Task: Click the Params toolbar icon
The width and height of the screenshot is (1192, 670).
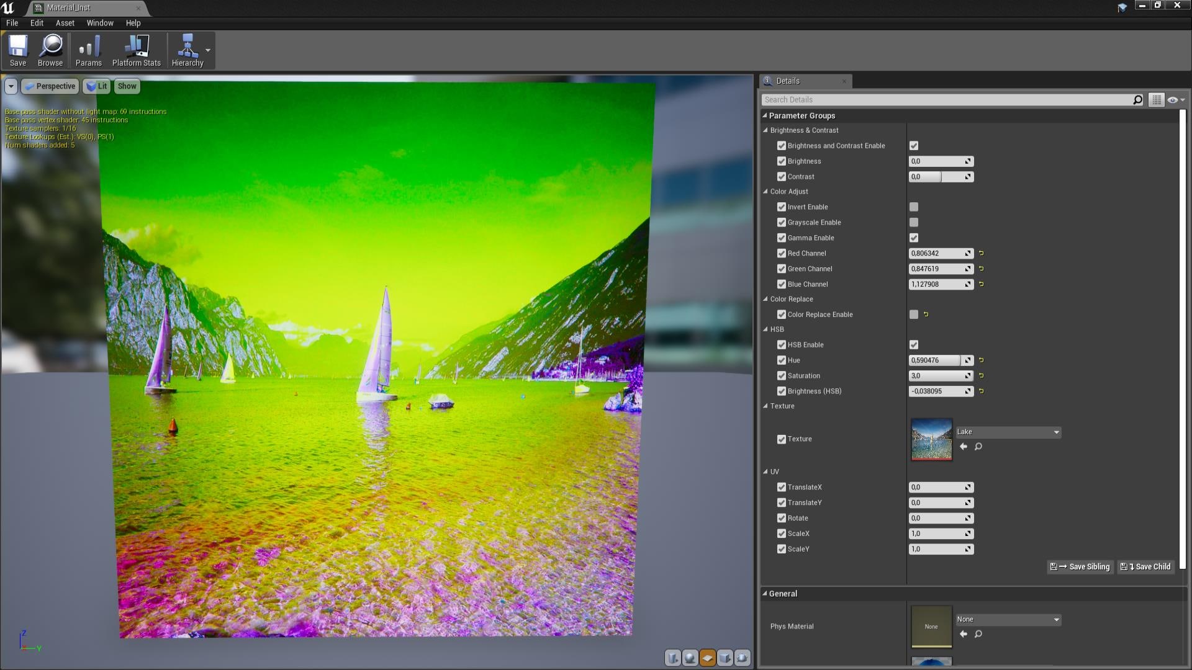Action: (x=88, y=50)
